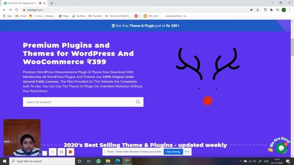294x165 pixels.
Task: Open Cortana from the taskbar
Action: tap(79, 161)
